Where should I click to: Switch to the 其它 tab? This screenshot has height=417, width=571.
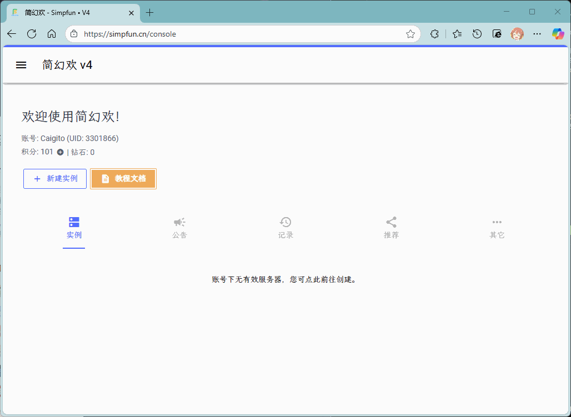[497, 228]
